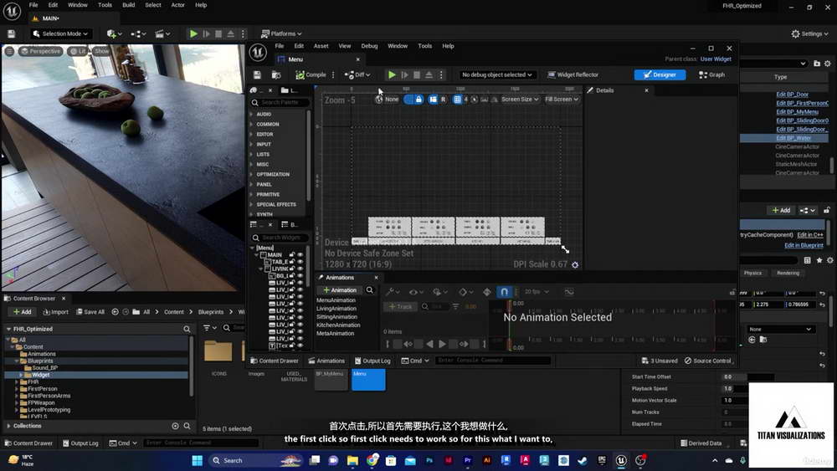This screenshot has height=471, width=837.
Task: Select MetaAnimation in animations list
Action: click(336, 333)
